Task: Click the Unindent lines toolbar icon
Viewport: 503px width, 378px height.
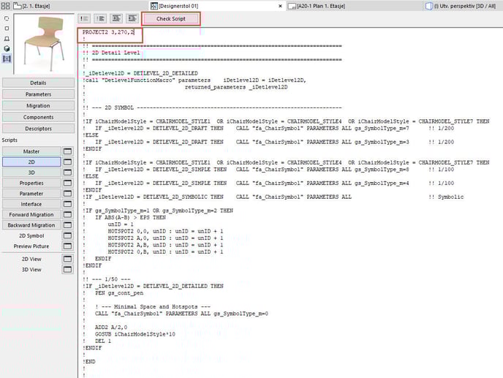Action: pos(132,18)
